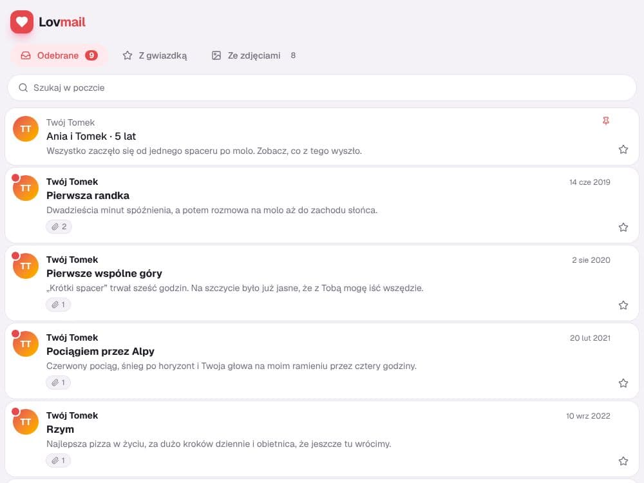
Task: Click the TT avatar on Pierwsze wspólne góry message
Action: click(26, 266)
